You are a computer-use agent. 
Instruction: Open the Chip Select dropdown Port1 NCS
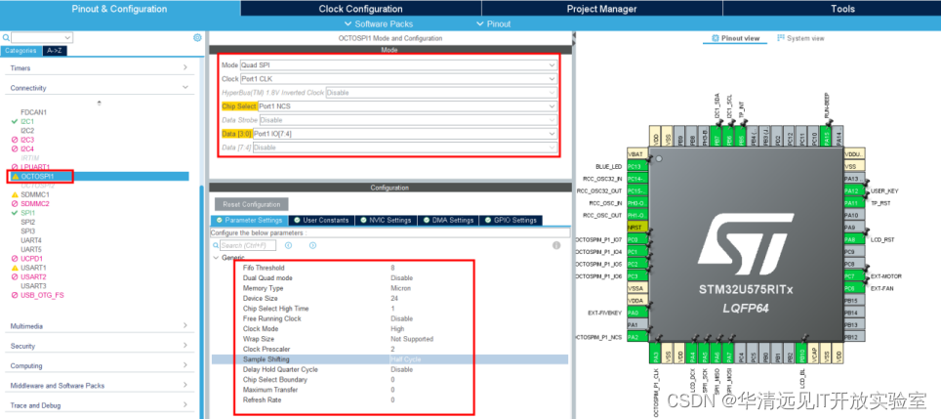(x=407, y=105)
